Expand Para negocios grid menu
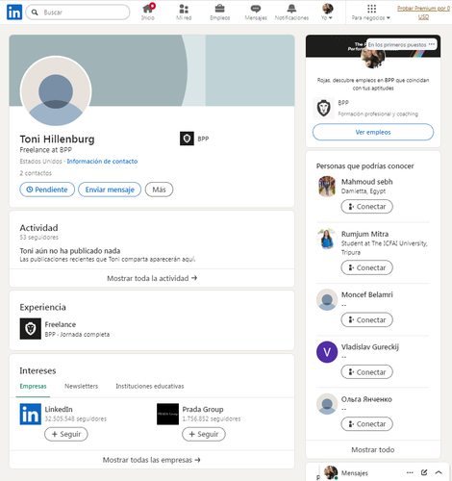This screenshot has width=452, height=481. pos(371,12)
